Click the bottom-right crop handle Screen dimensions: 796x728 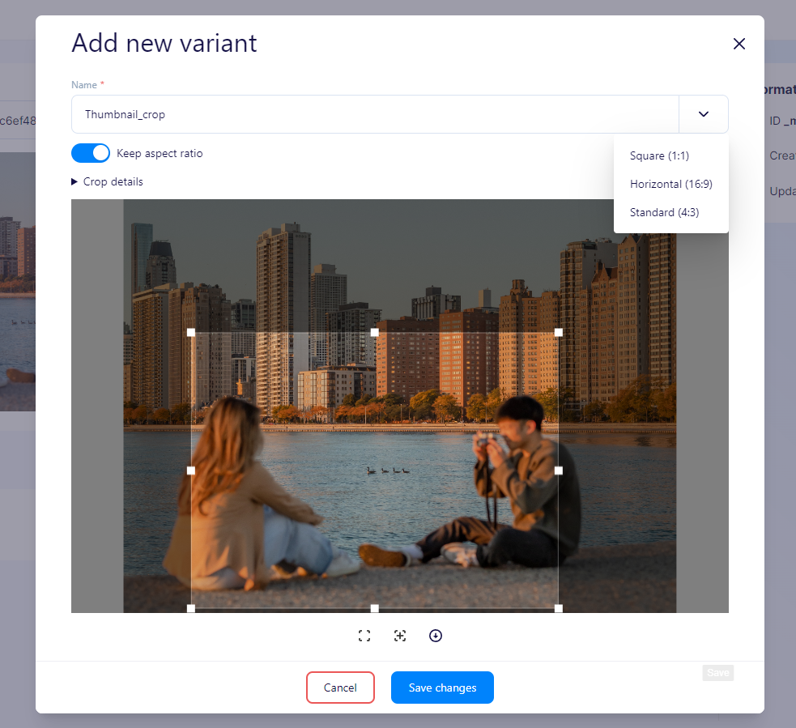(x=559, y=608)
